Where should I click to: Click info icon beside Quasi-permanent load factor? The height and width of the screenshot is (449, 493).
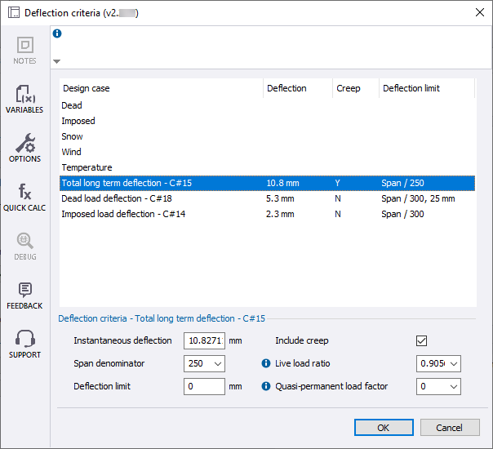[x=264, y=386]
